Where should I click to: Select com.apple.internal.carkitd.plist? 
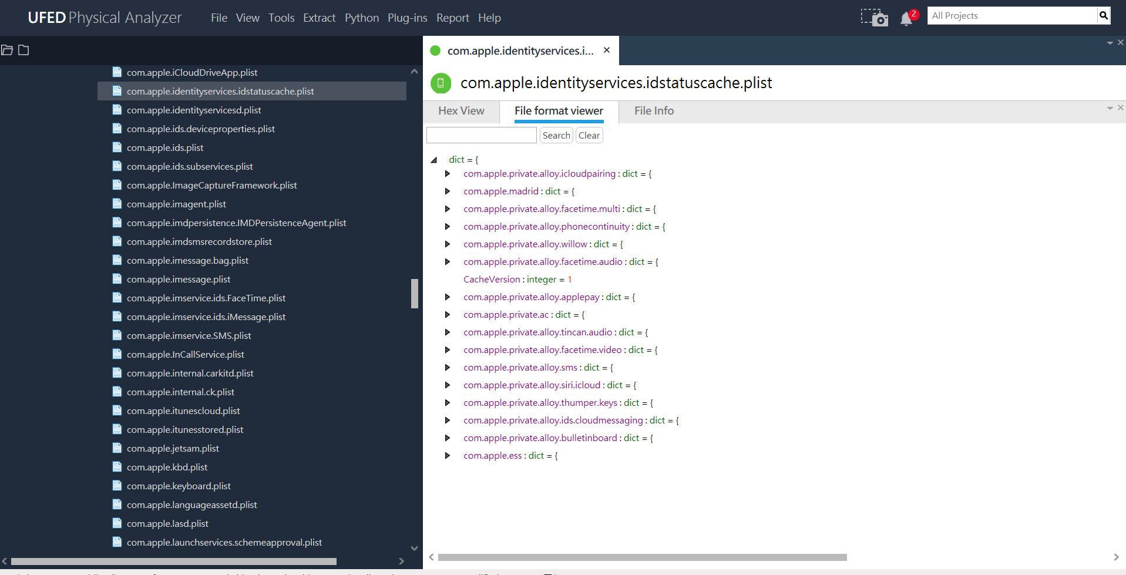point(190,373)
